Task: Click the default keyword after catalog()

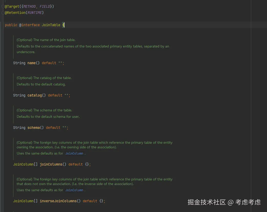Action: (x=55, y=95)
